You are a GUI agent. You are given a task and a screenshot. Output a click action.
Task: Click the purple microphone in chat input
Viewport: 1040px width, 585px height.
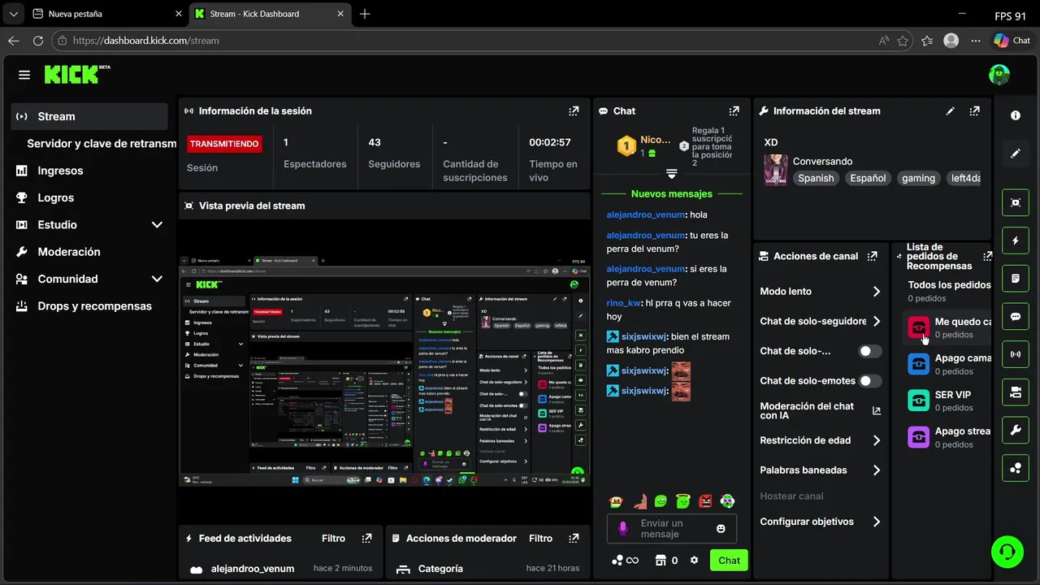click(623, 529)
